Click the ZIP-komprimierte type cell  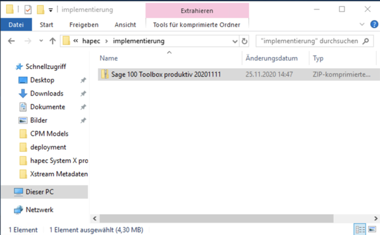click(x=341, y=74)
